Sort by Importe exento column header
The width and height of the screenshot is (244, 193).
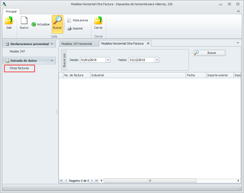tap(220, 75)
